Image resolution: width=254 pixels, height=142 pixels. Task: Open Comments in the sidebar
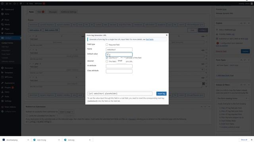click(9, 33)
